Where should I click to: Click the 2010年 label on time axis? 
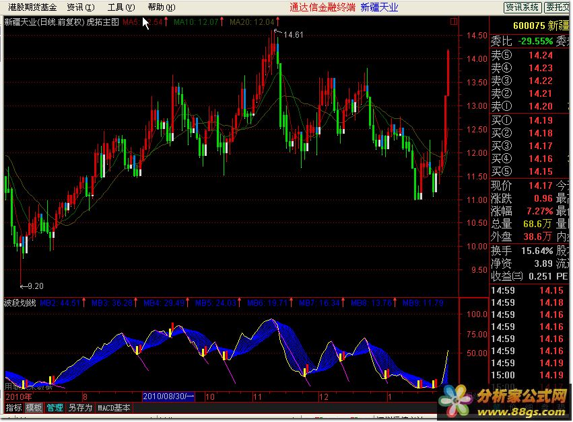click(19, 397)
